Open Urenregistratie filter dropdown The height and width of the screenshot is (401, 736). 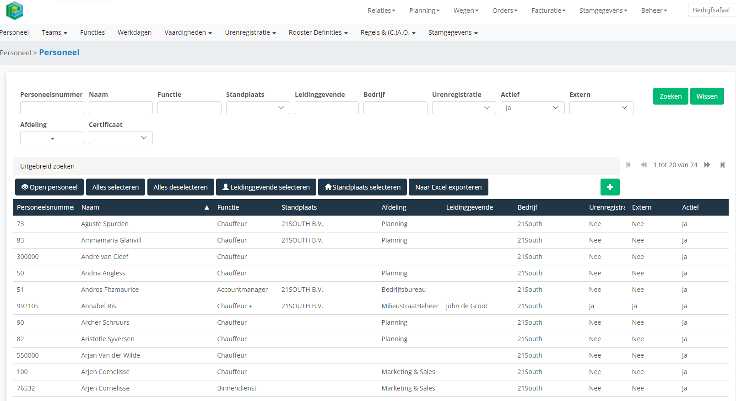tap(464, 108)
